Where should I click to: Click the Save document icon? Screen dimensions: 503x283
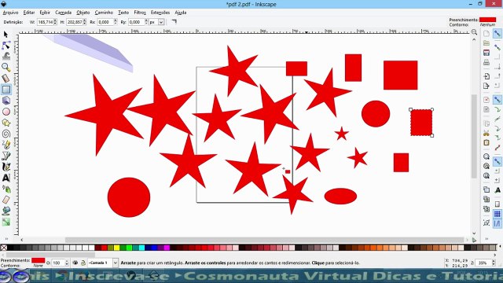486,53
